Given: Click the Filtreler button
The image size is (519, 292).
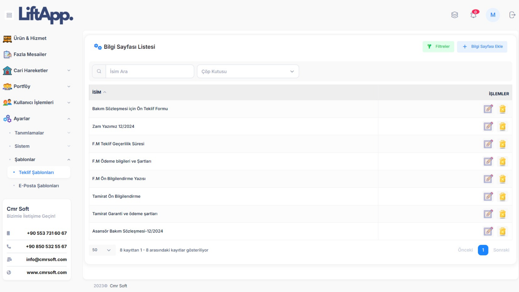Looking at the screenshot, I should tap(438, 47).
